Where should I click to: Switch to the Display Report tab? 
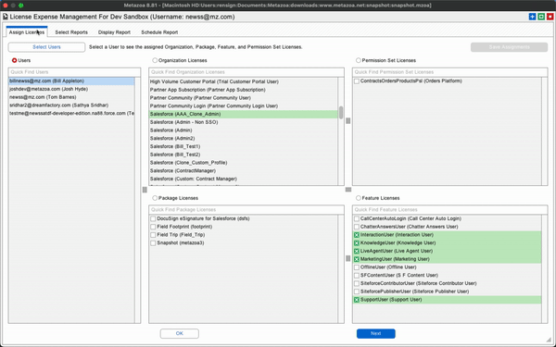[x=114, y=32]
